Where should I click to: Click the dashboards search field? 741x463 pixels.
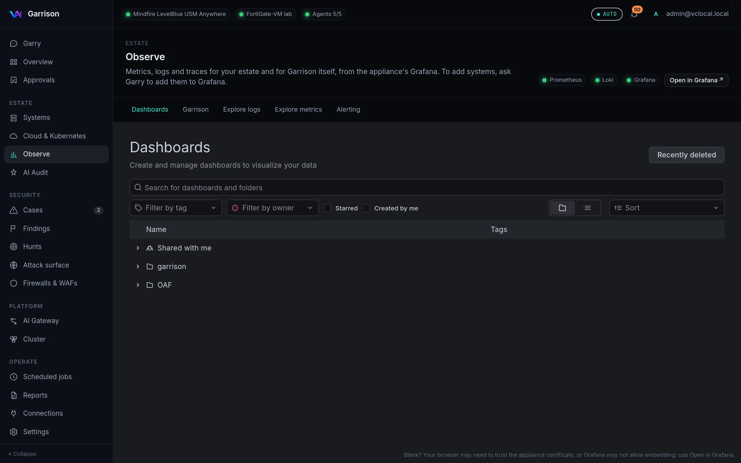(427, 188)
